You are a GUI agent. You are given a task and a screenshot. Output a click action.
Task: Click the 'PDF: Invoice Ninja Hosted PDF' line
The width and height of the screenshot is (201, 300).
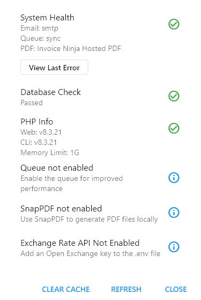71,48
